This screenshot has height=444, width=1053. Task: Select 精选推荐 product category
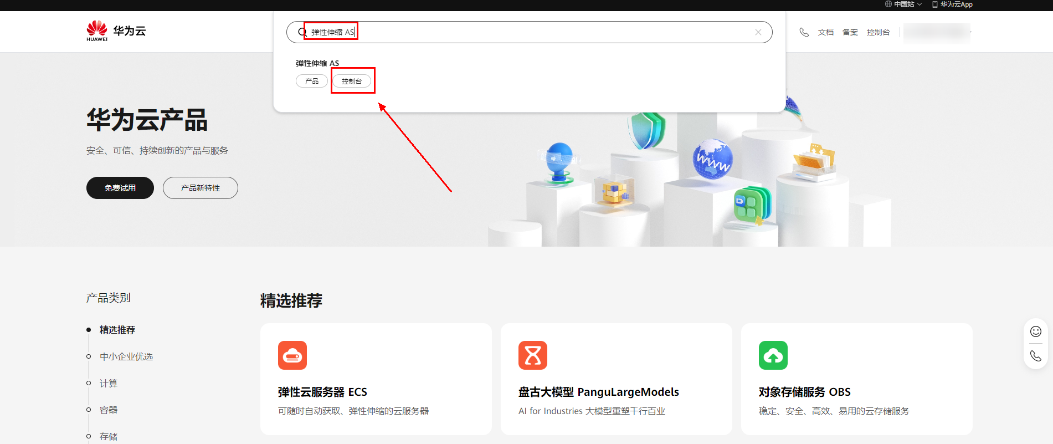117,330
